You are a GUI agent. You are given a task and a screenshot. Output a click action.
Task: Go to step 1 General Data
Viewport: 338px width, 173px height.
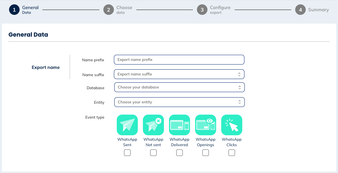24,10
